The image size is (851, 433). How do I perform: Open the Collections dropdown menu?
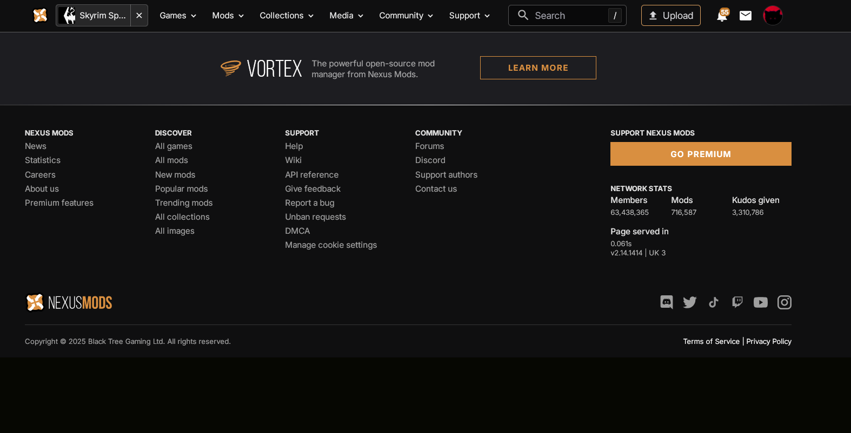pyautogui.click(x=287, y=16)
